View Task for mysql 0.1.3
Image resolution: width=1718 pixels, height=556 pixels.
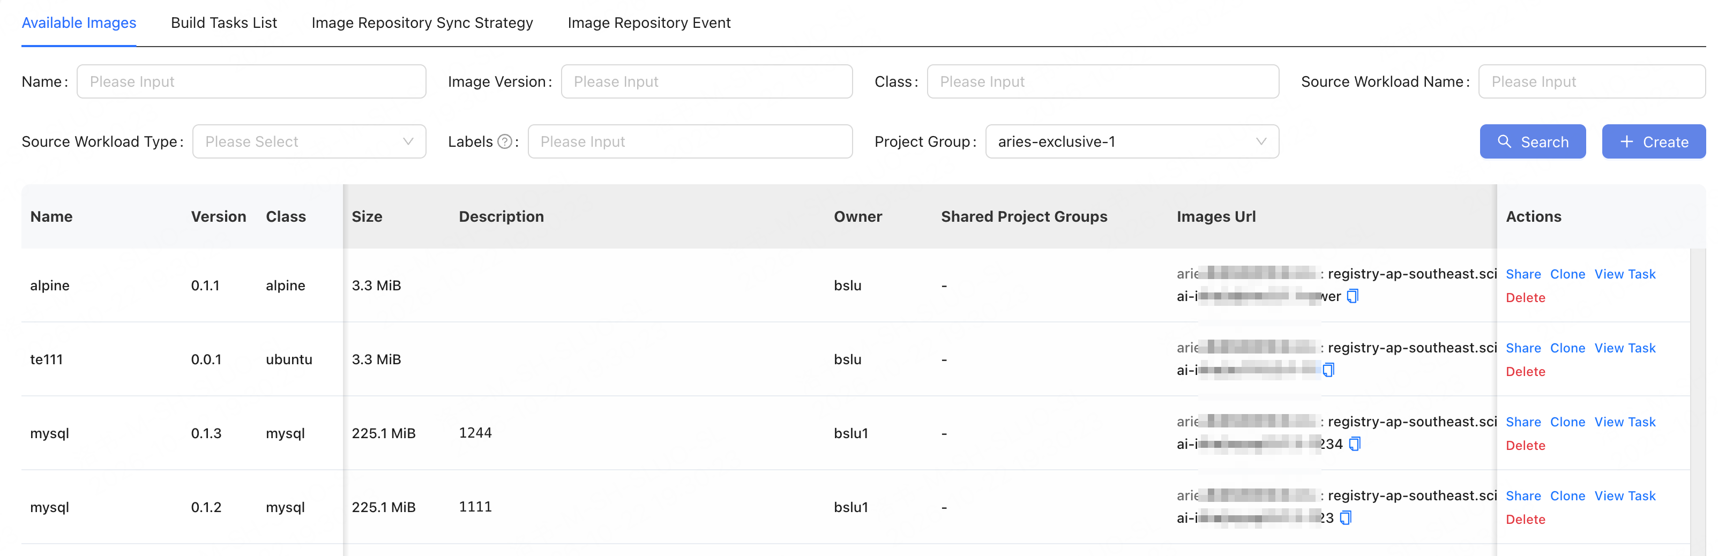pos(1625,422)
